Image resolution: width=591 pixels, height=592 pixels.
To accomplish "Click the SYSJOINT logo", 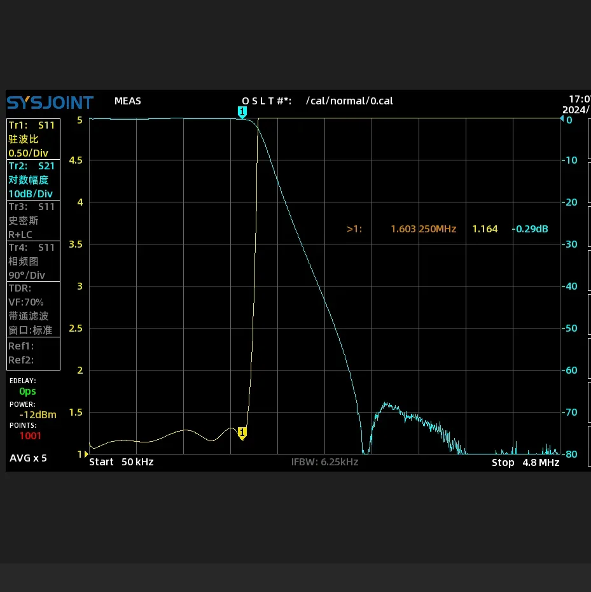I will pos(50,102).
